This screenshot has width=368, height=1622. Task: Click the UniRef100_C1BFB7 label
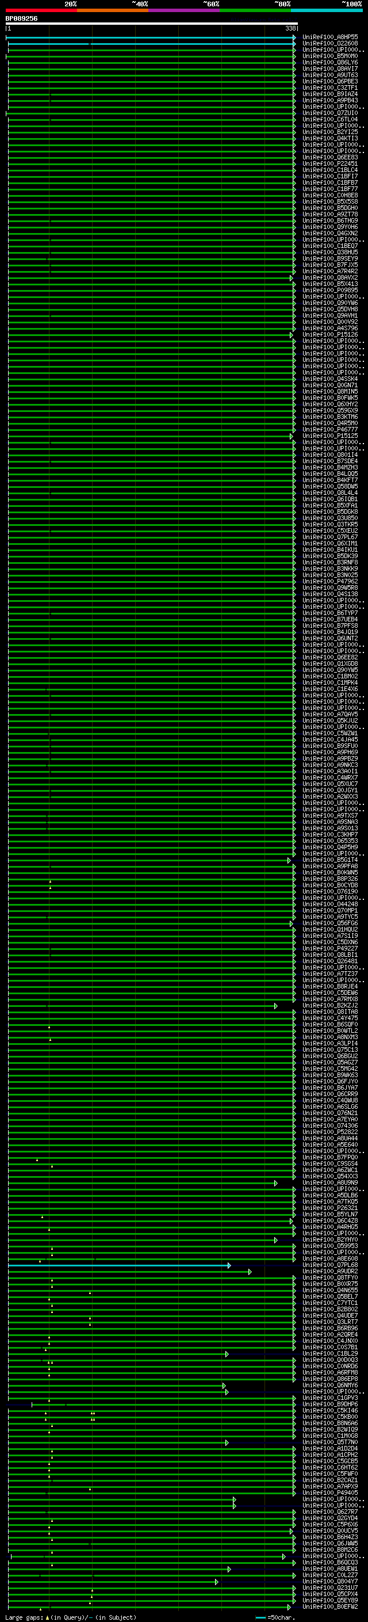pyautogui.click(x=330, y=182)
